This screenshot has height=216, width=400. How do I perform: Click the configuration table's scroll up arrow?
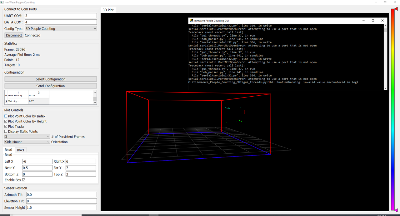point(95,92)
